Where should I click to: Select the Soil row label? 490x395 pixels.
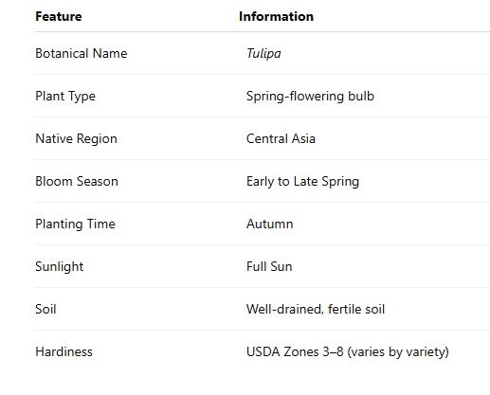pyautogui.click(x=45, y=309)
